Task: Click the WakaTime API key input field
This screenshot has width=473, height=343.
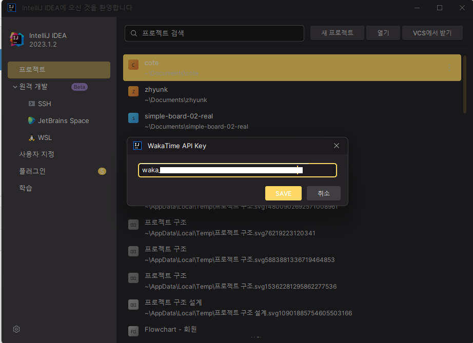Action: pyautogui.click(x=238, y=170)
